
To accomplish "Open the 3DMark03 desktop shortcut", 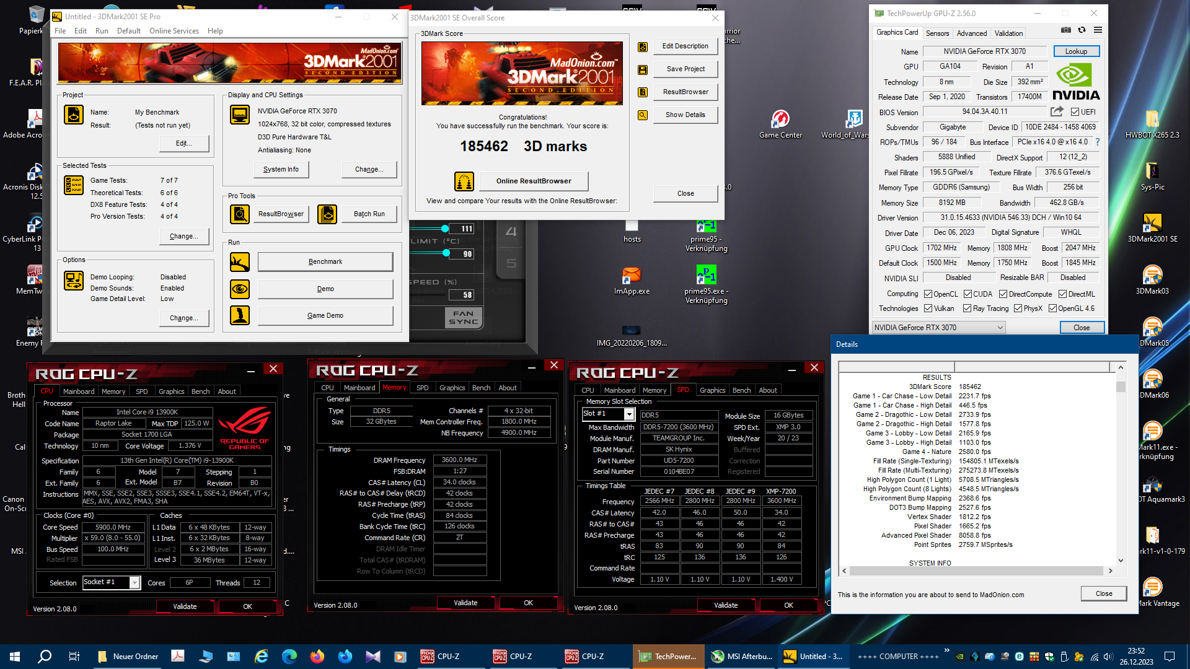I will click(1152, 279).
